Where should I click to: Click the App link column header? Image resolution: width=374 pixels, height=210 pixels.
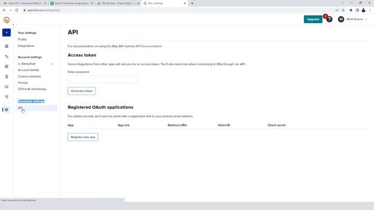[x=123, y=125]
